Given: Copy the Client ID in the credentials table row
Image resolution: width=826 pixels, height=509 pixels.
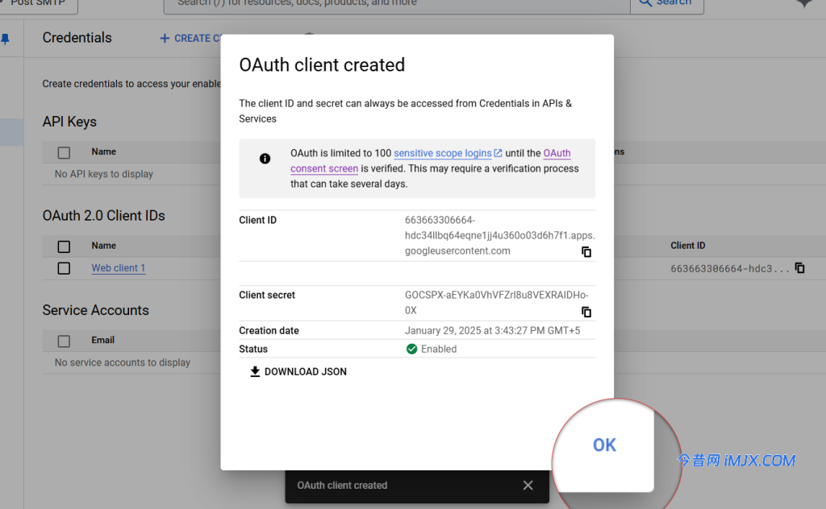Looking at the screenshot, I should coord(799,268).
